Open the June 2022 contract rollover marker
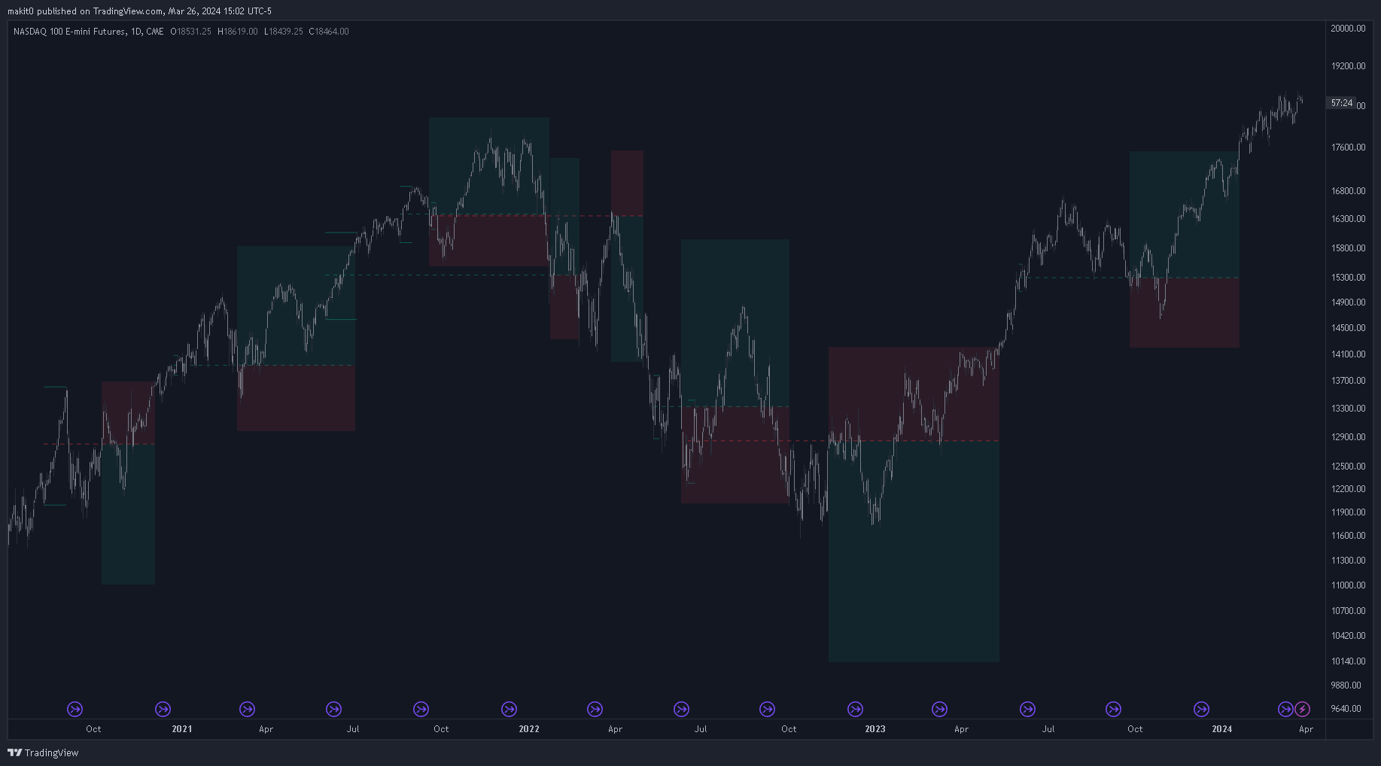This screenshot has width=1381, height=766. [681, 709]
